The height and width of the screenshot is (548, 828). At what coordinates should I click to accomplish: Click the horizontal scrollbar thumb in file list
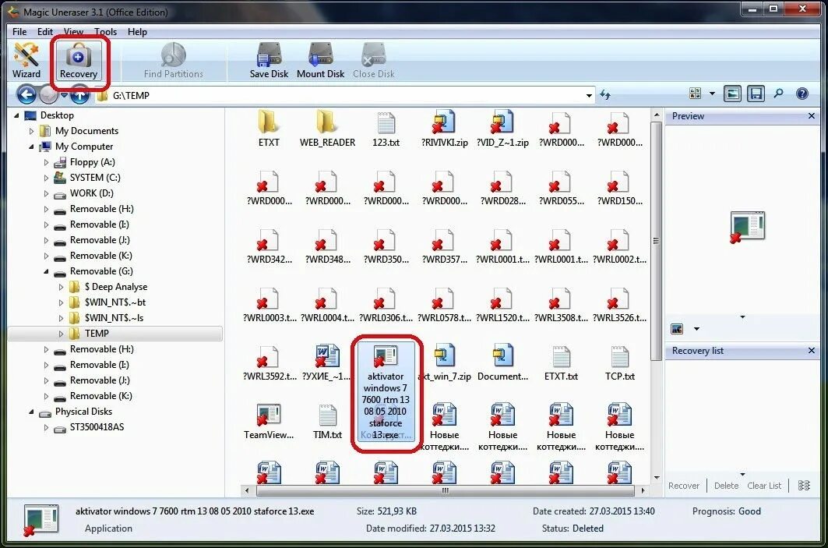click(x=445, y=490)
